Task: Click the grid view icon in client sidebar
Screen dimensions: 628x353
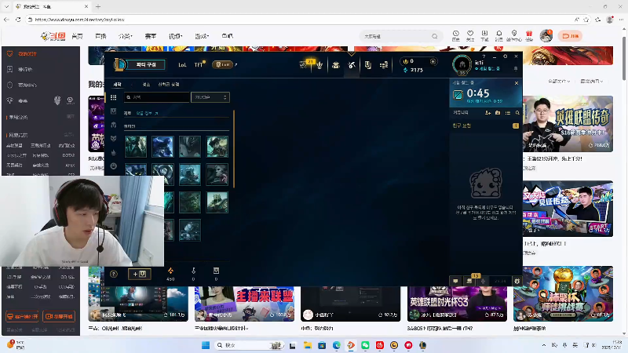Action: (x=114, y=97)
